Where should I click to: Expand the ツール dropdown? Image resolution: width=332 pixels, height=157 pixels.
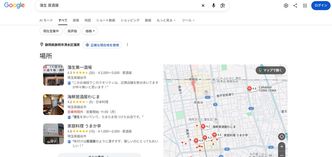click(x=188, y=20)
